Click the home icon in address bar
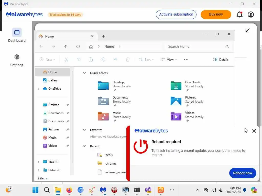This screenshot has width=262, height=196. (x=91, y=46)
